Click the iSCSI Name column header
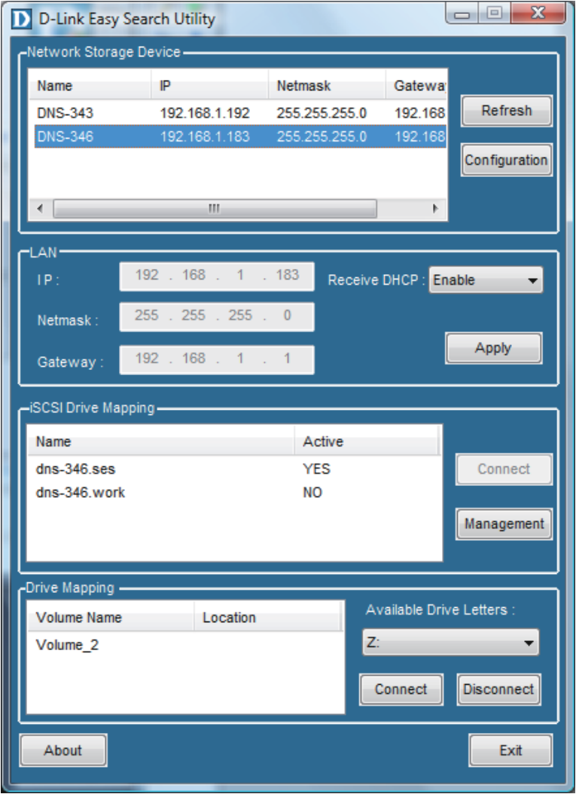 161,441
